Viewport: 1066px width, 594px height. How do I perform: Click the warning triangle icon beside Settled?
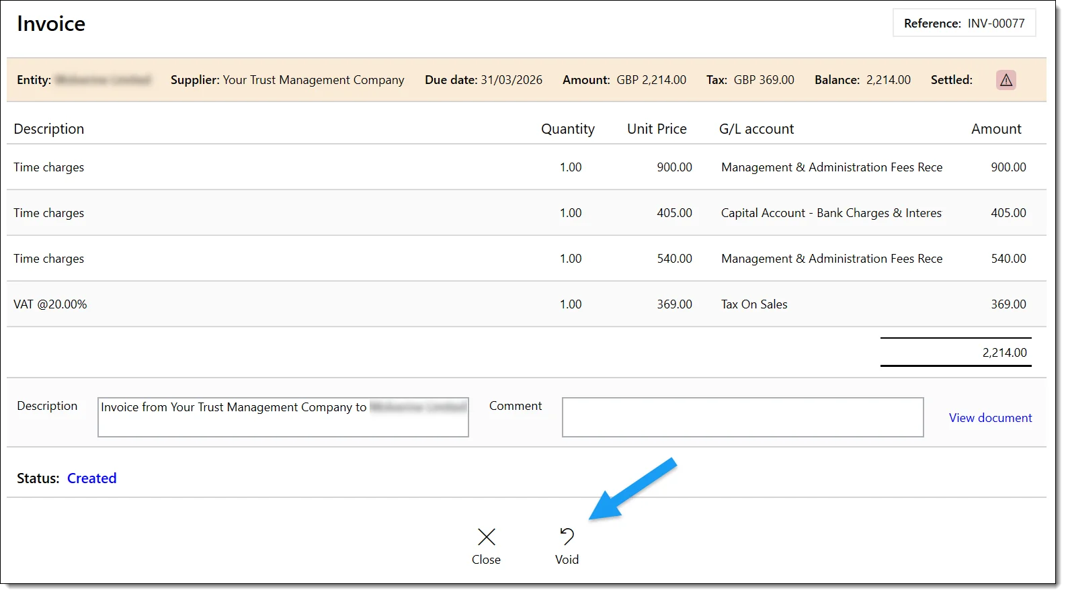[x=1006, y=80]
